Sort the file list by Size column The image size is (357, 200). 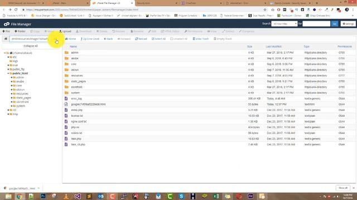click(250, 47)
